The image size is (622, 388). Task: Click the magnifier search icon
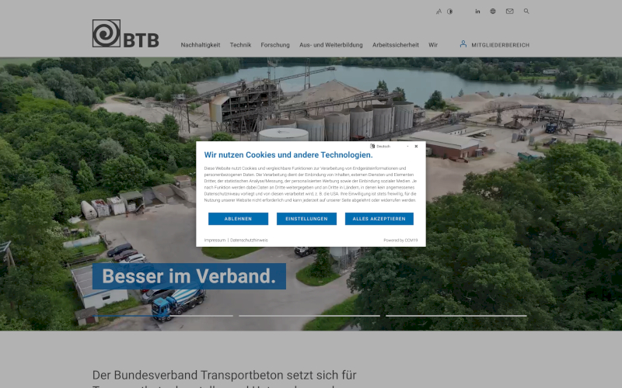pos(526,12)
